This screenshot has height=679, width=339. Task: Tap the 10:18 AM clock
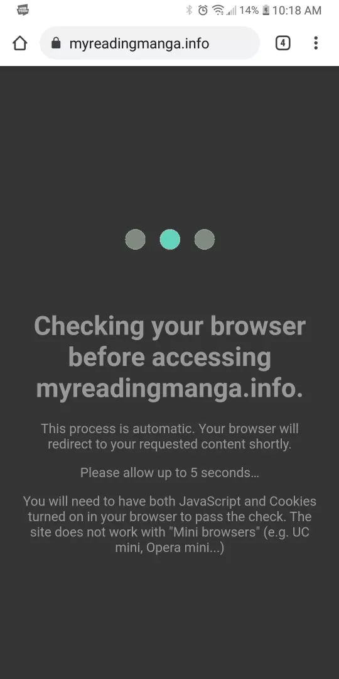pyautogui.click(x=297, y=10)
